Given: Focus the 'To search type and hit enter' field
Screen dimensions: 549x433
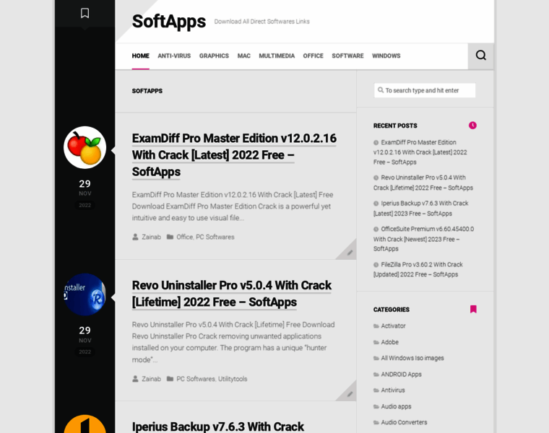Looking at the screenshot, I should pyautogui.click(x=425, y=90).
